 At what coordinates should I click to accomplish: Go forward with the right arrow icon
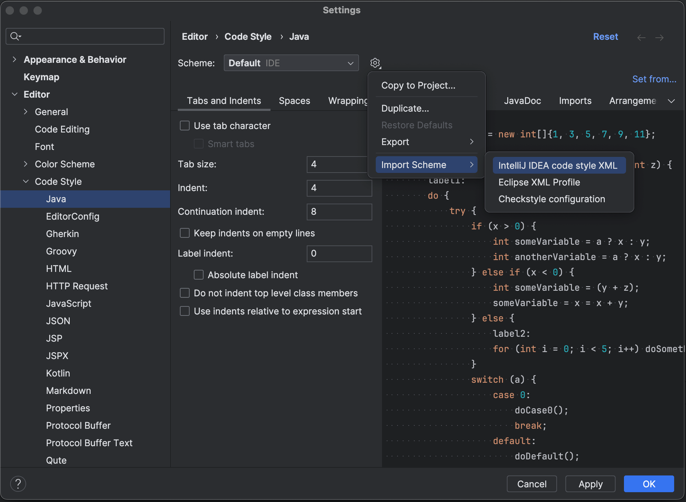(x=659, y=38)
